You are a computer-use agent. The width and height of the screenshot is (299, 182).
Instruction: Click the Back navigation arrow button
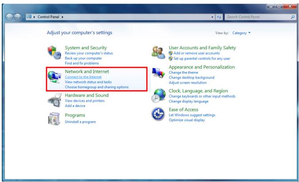[x=9, y=17]
